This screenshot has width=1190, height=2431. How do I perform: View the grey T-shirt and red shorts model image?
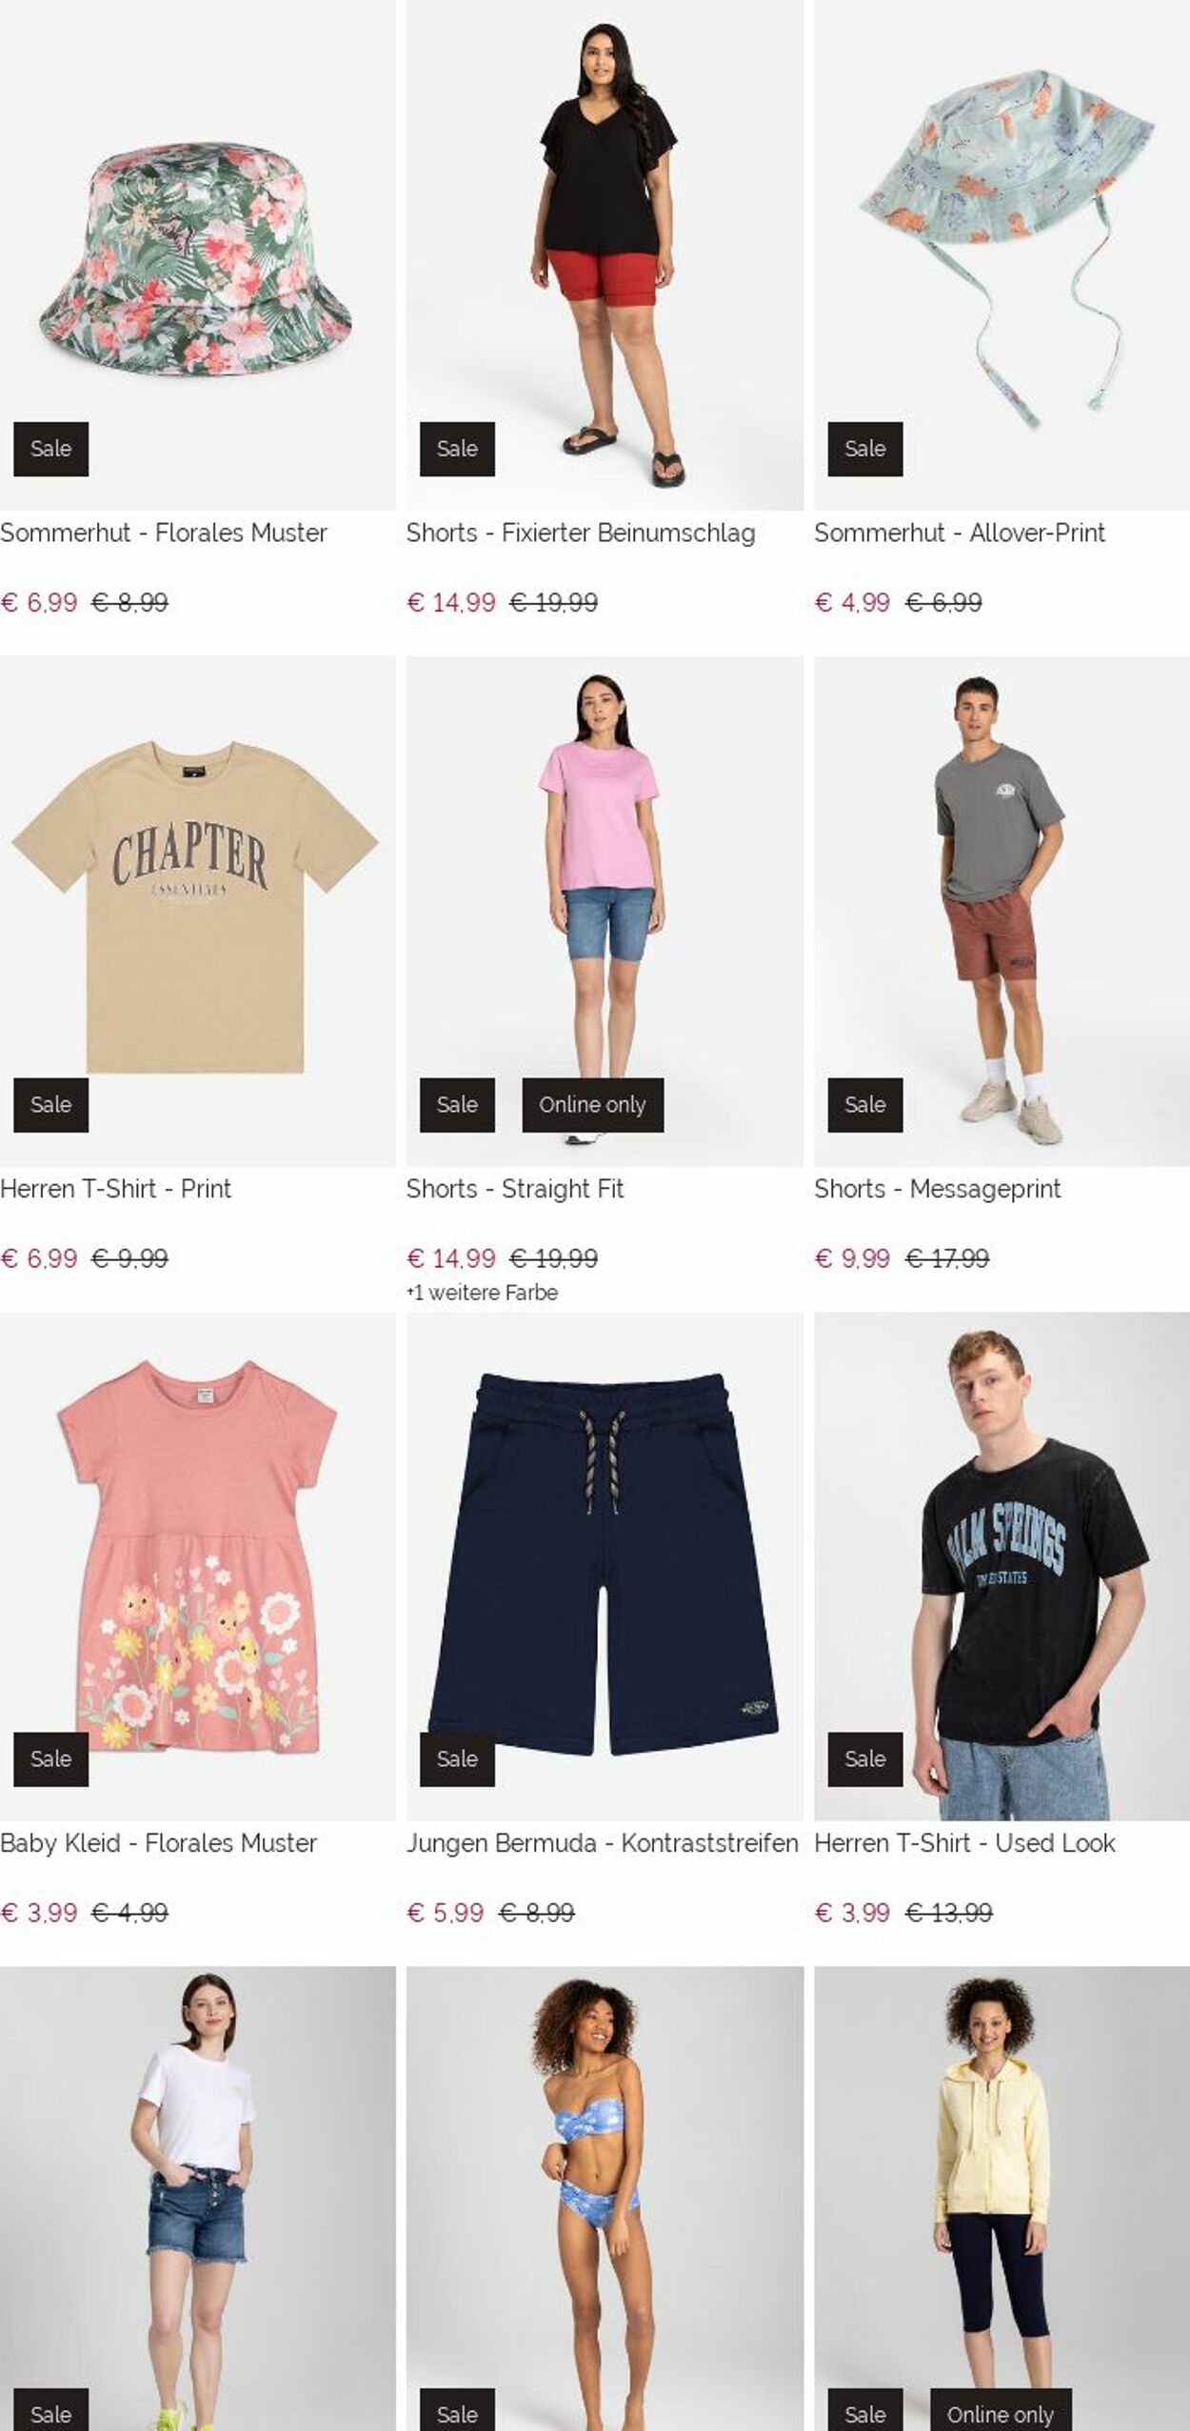[1002, 911]
